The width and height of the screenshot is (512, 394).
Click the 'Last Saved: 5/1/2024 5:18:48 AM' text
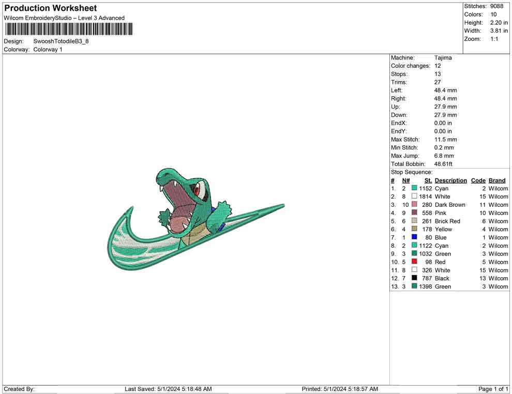click(168, 389)
